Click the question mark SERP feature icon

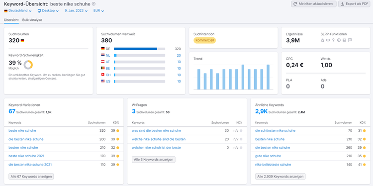(x=333, y=40)
